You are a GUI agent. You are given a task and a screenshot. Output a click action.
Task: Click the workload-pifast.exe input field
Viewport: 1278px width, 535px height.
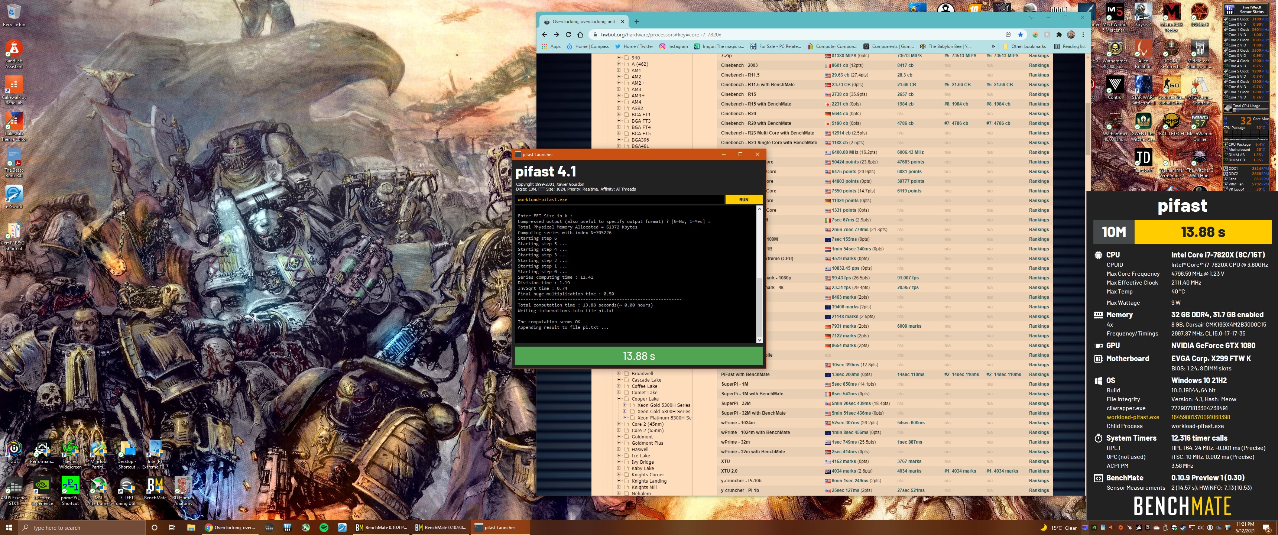[619, 200]
